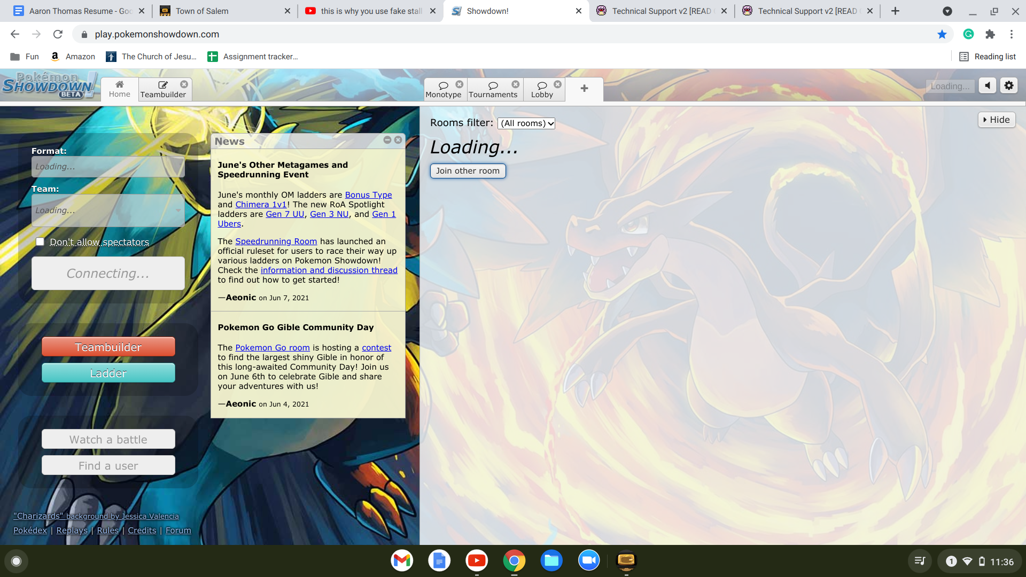Open the Assignment tracker bookmark
Image resolution: width=1026 pixels, height=577 pixels.
click(253, 57)
